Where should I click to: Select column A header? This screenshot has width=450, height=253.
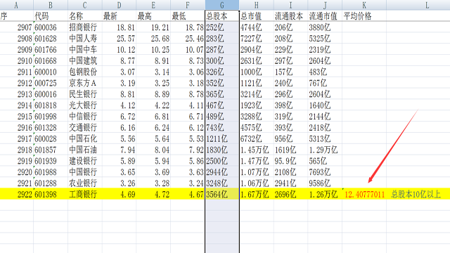click(17, 5)
